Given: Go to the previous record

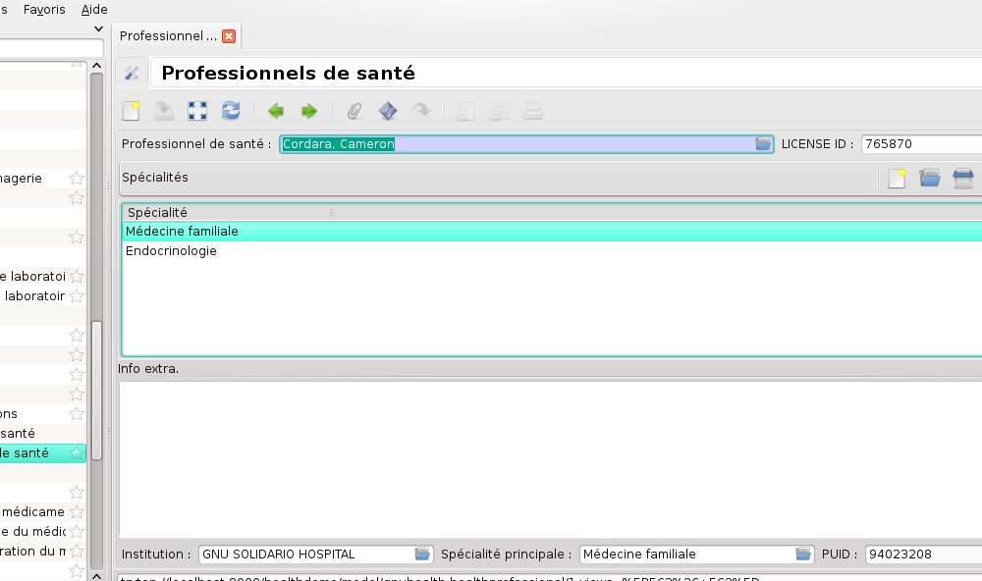Looking at the screenshot, I should point(275,111).
